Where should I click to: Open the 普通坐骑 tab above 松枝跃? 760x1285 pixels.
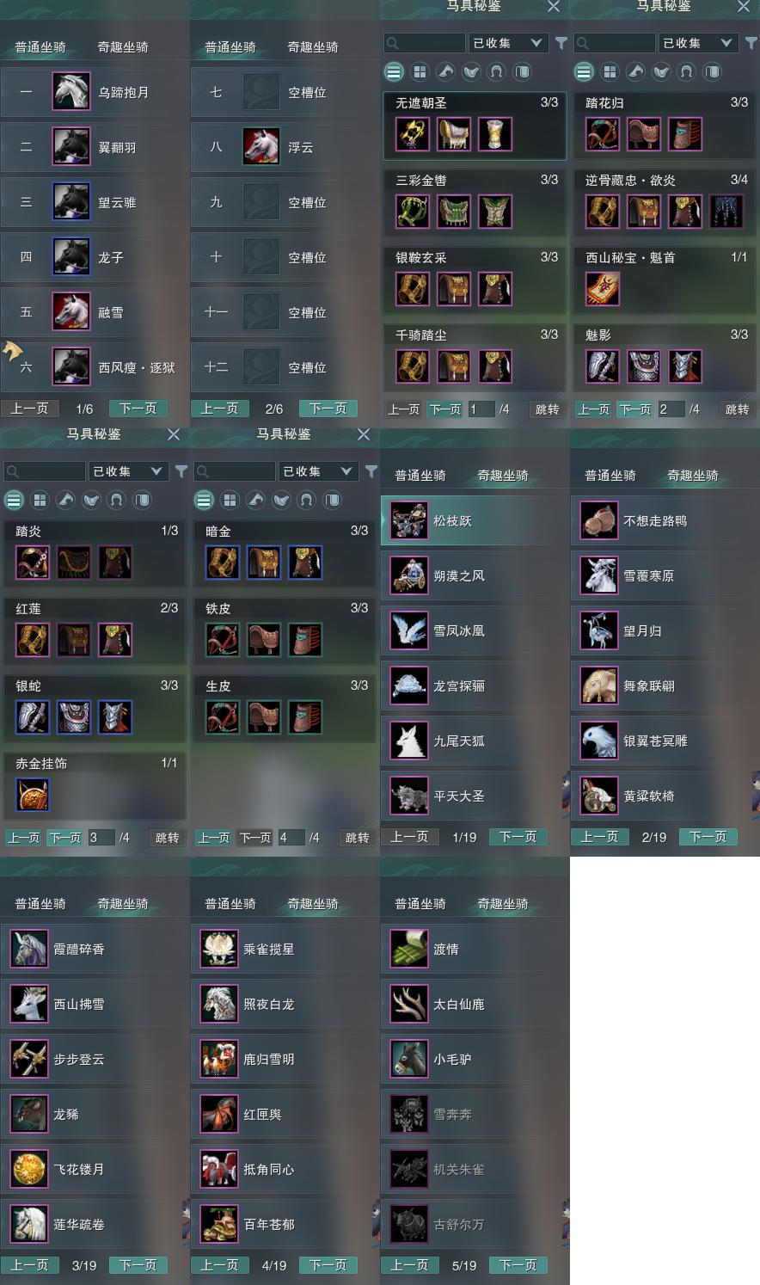point(420,475)
